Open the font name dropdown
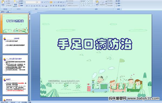The image size is (162, 103). coord(31,2)
